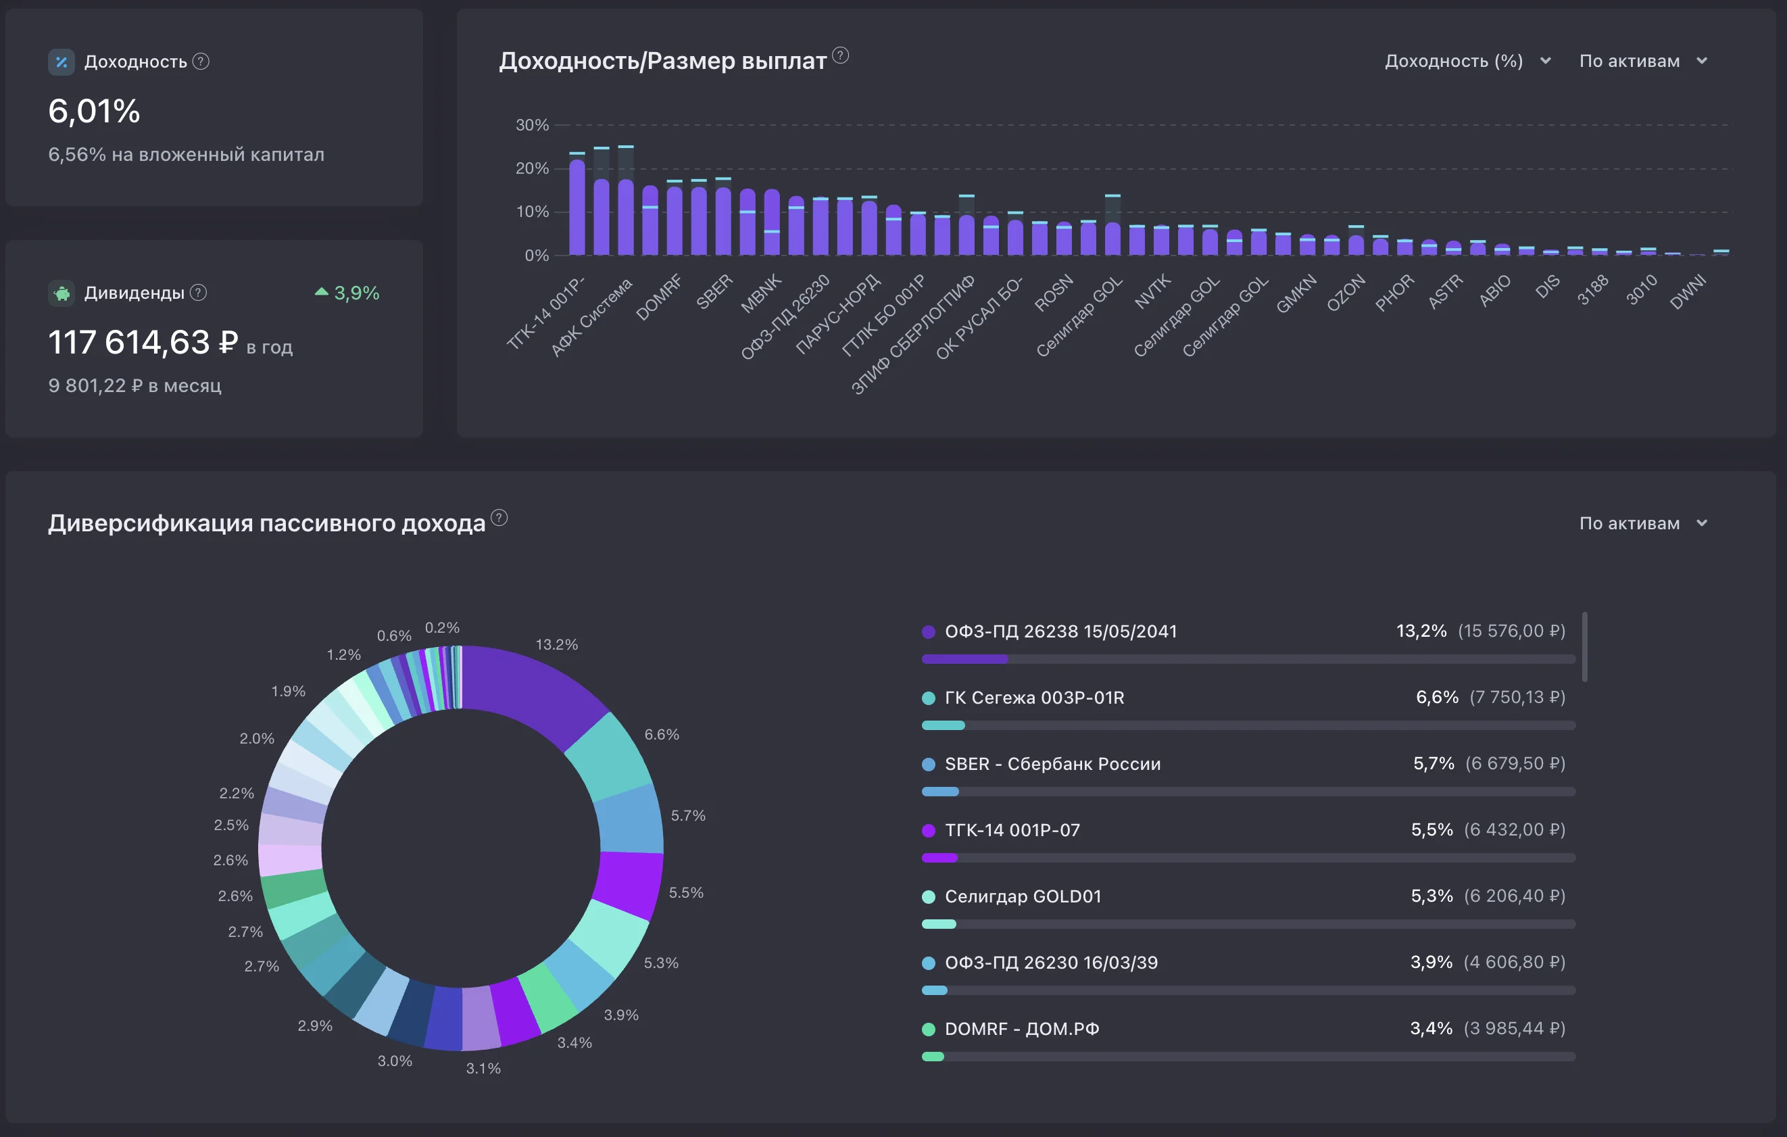Click the 6,01% yield value

(x=94, y=112)
